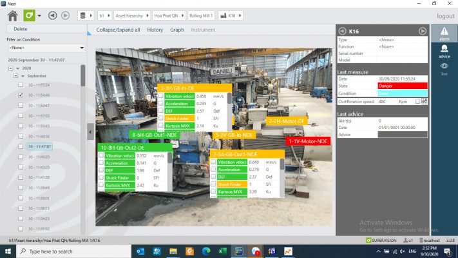Click the 5-3V-GB-In-NDE label
The width and height of the screenshot is (458, 258).
[x=234, y=135]
